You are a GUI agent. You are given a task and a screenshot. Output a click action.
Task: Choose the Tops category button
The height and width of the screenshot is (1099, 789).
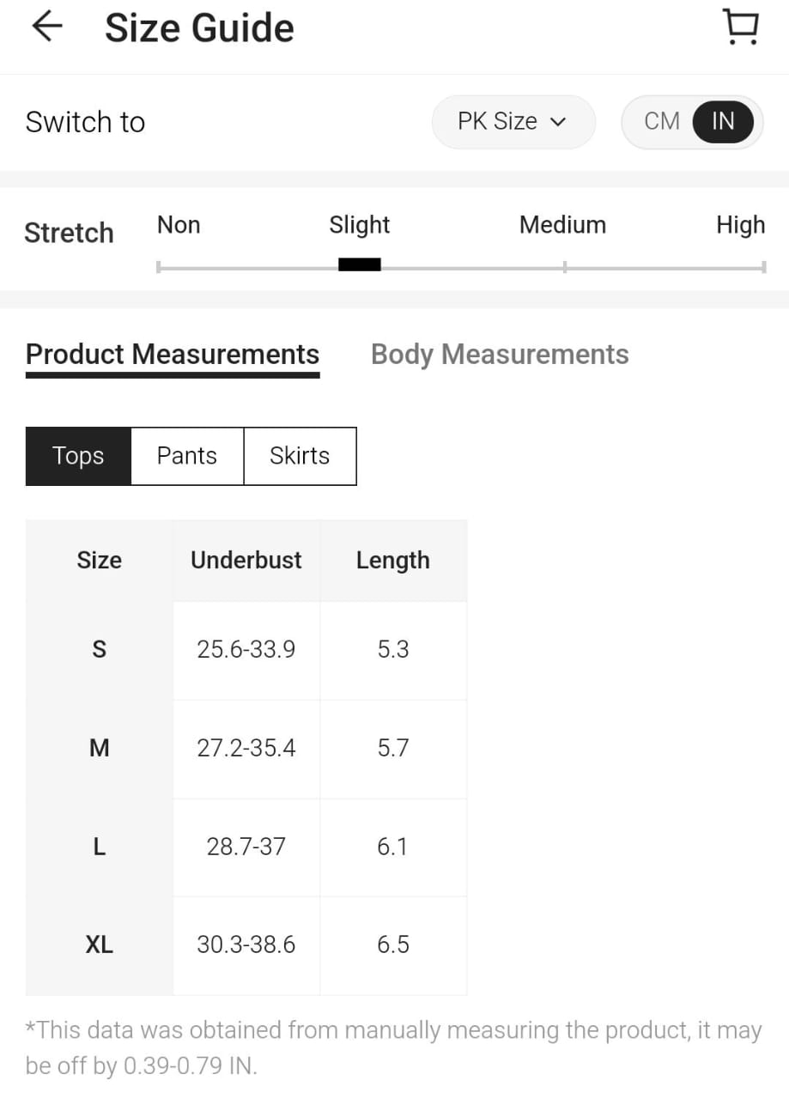pyautogui.click(x=78, y=456)
